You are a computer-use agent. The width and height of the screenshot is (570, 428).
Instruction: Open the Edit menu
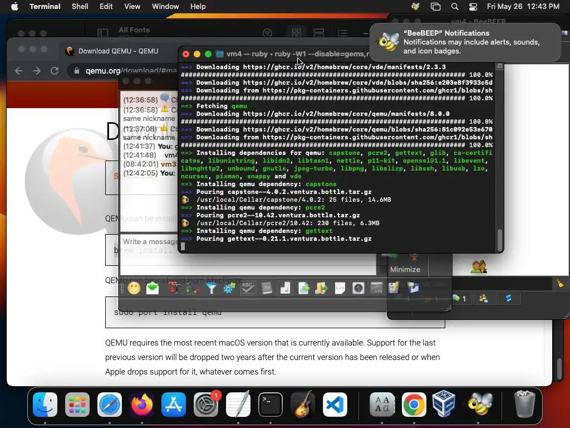coord(106,6)
